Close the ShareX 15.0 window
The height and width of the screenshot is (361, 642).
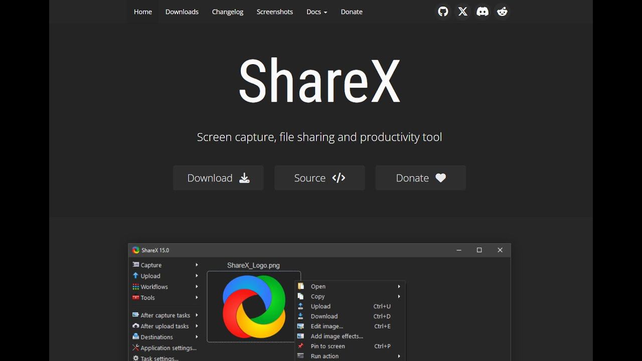[x=500, y=250]
